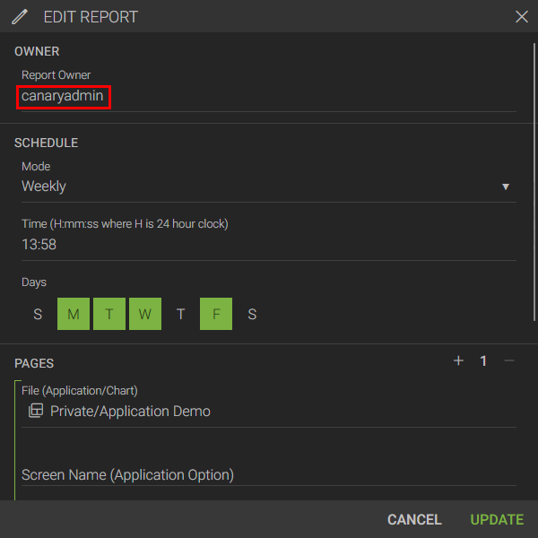The height and width of the screenshot is (538, 538).
Task: Close the Edit Report dialog
Action: [x=521, y=16]
